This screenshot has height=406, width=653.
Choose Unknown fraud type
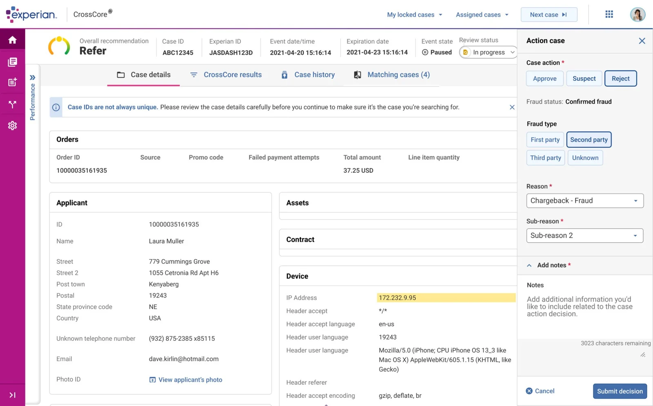(585, 158)
